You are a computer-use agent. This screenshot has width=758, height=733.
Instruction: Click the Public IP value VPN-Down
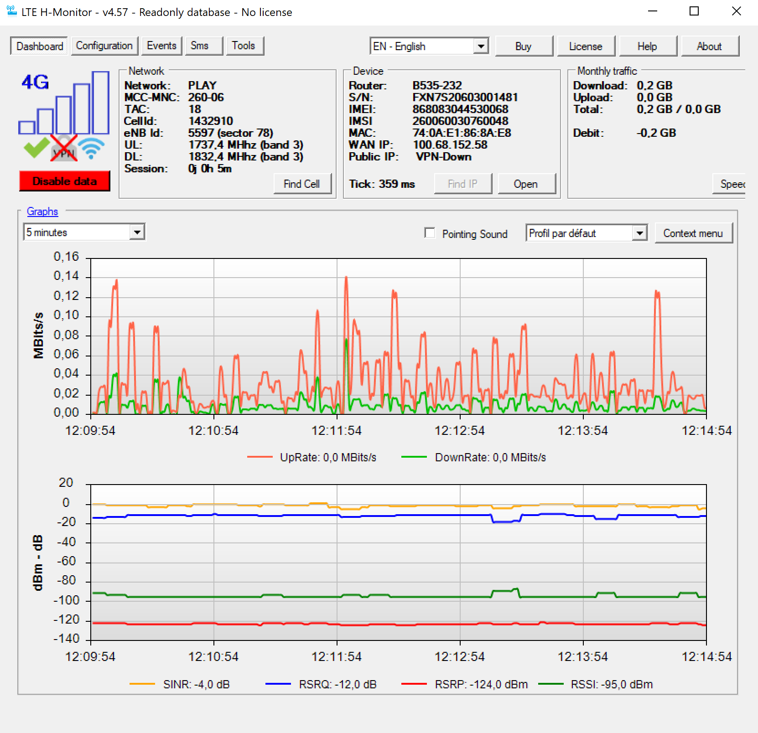(444, 157)
